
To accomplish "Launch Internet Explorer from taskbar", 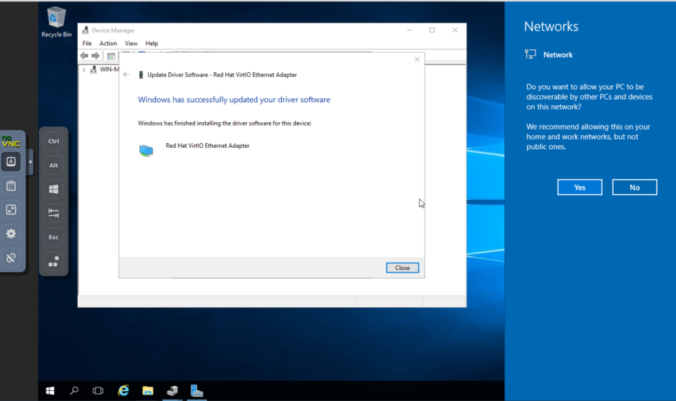I will pyautogui.click(x=123, y=391).
